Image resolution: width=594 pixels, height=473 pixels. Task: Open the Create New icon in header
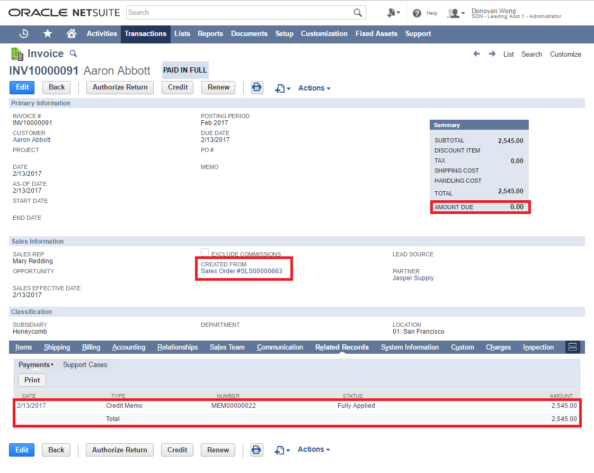point(393,13)
